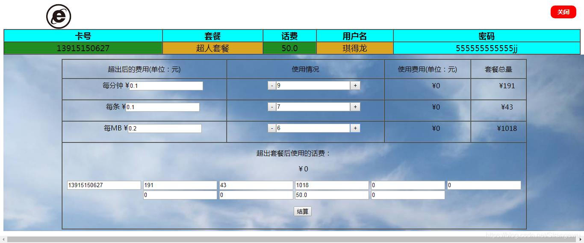Select the 话费 column header

pos(289,36)
